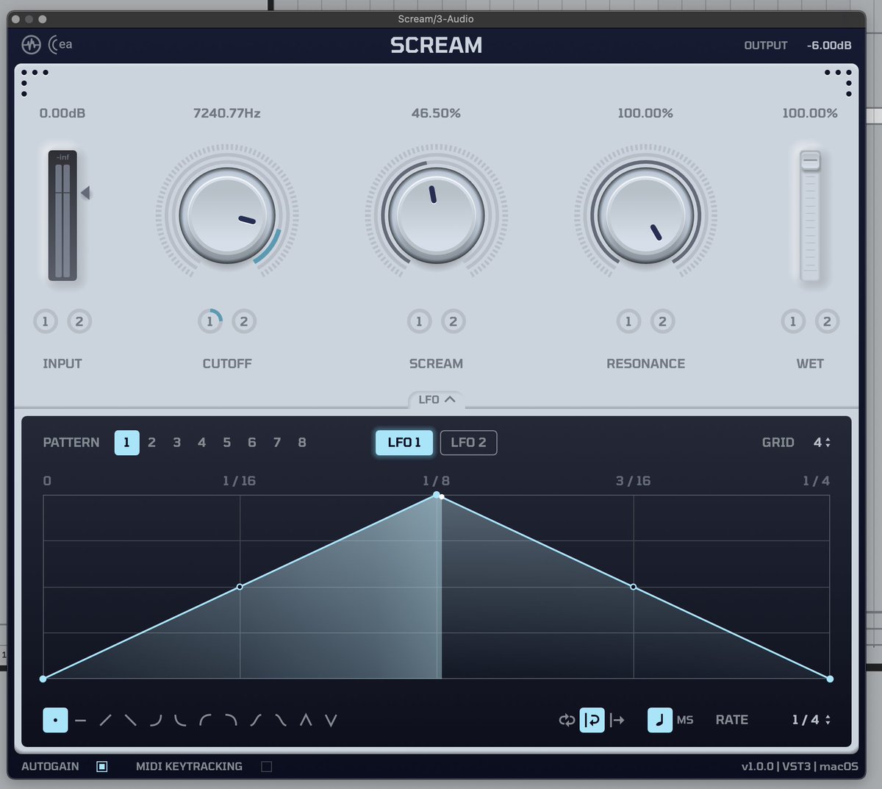This screenshot has height=789, width=882.
Task: Select the retrigger loop mode icon
Action: click(592, 720)
